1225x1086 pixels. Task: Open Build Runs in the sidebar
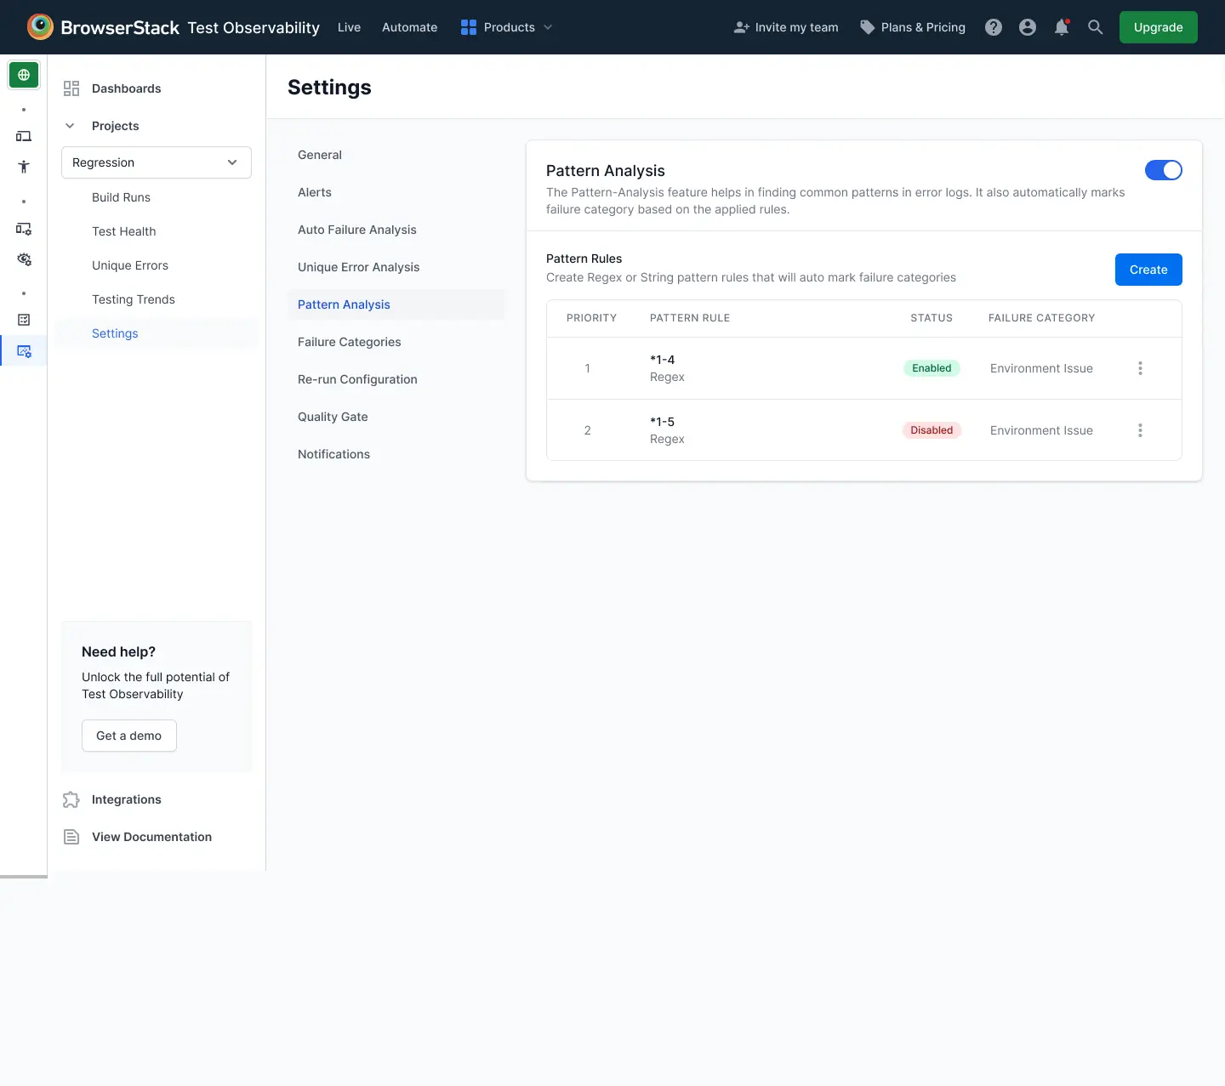[x=121, y=197]
